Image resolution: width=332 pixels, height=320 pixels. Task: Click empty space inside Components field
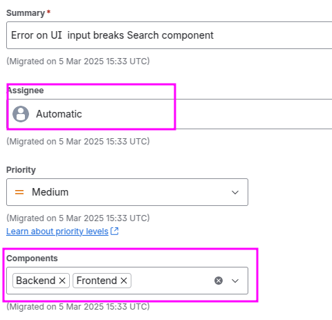pyautogui.click(x=172, y=281)
